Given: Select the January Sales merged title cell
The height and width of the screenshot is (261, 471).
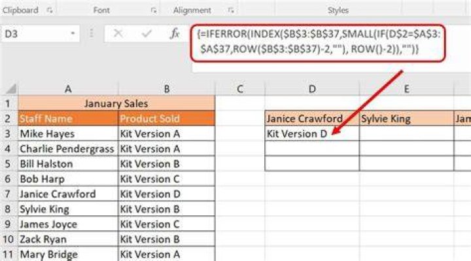Looking at the screenshot, I should coord(116,103).
